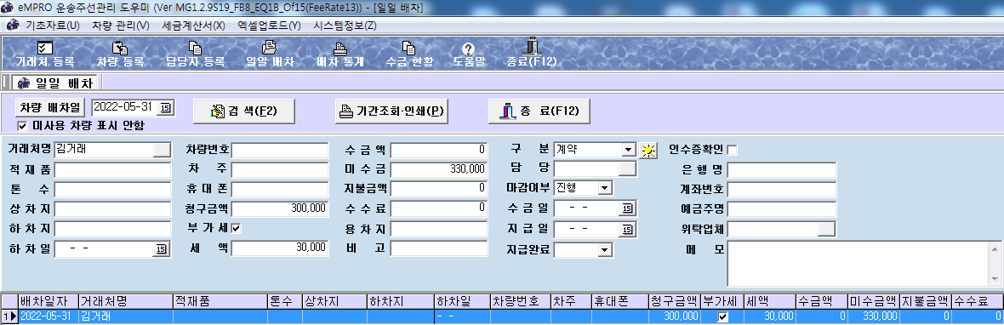1004x325 pixels.
Task: Open the 거래처 등록 toolbar icon
Action: point(45,48)
